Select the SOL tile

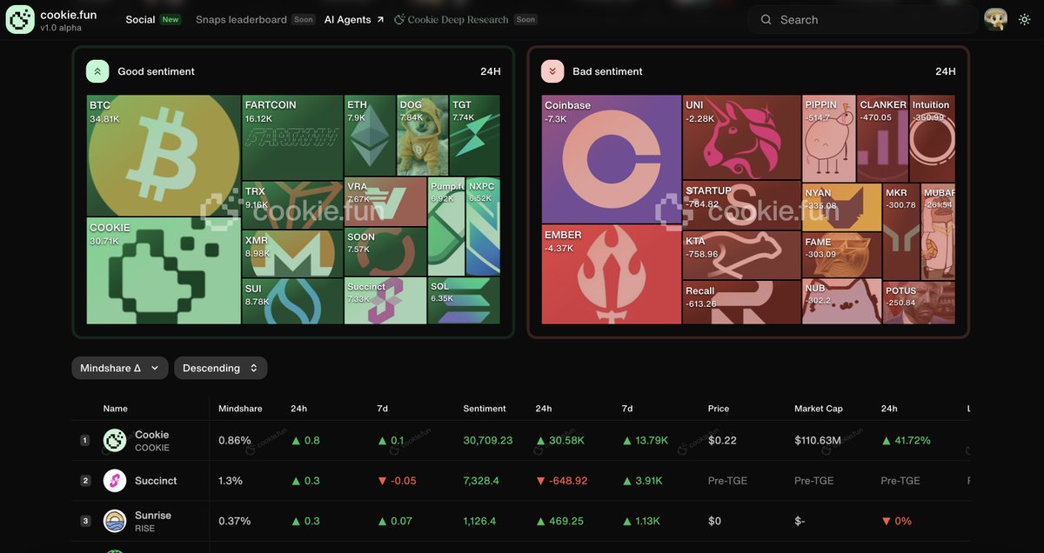[465, 301]
